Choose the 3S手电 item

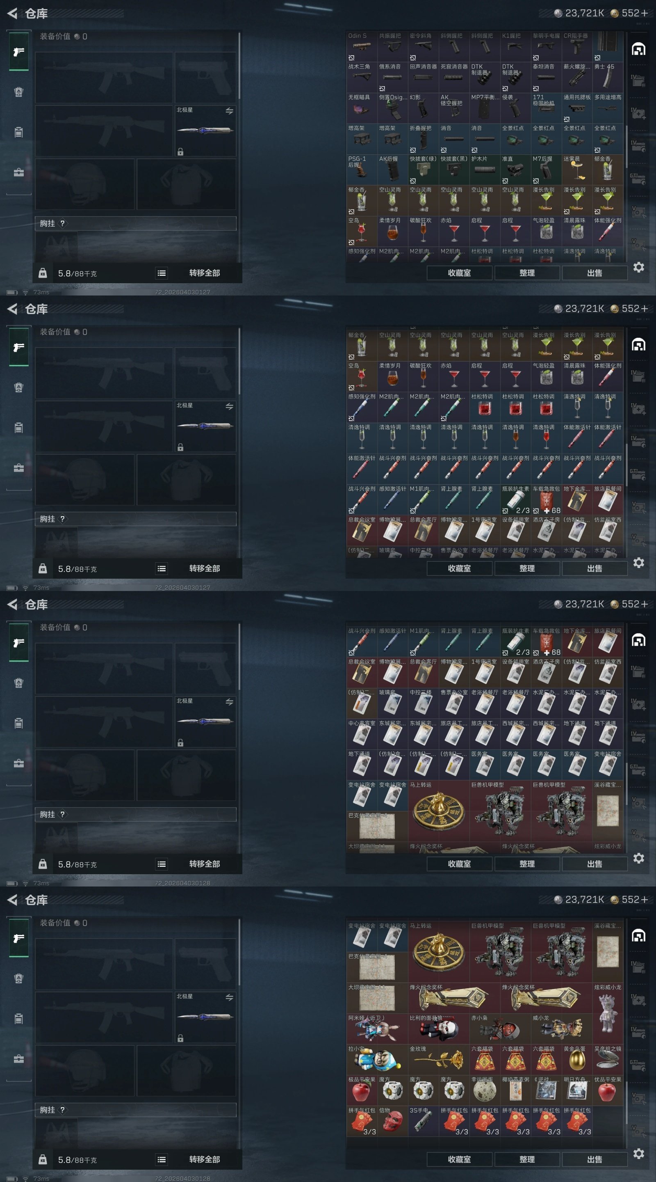point(424,1120)
